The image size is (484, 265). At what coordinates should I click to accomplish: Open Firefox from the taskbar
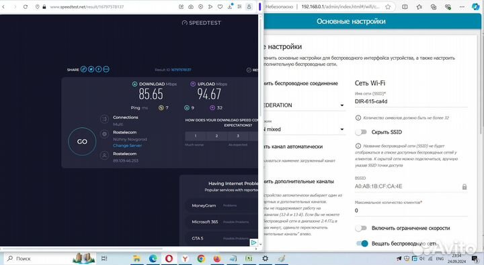(217, 258)
